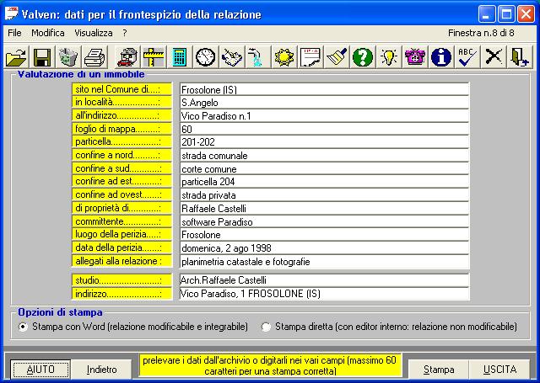
Task: Click the printer icon in toolbar
Action: tap(94, 57)
